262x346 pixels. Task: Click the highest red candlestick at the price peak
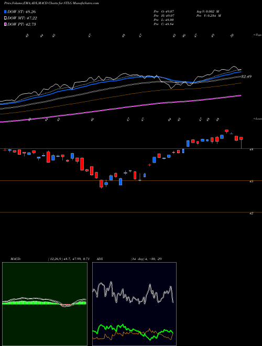click(226, 131)
